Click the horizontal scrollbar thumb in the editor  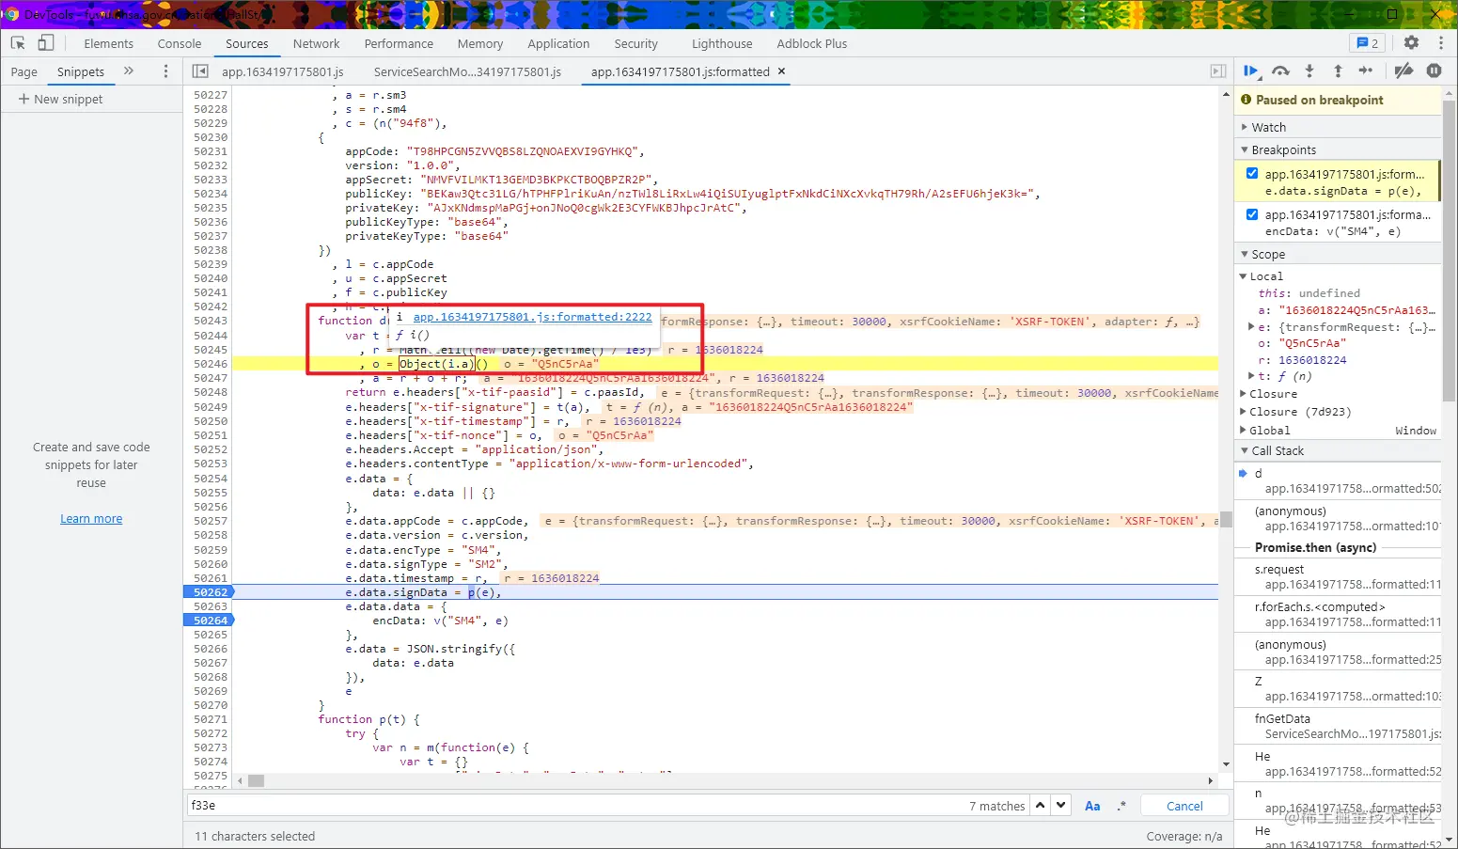pyautogui.click(x=256, y=780)
